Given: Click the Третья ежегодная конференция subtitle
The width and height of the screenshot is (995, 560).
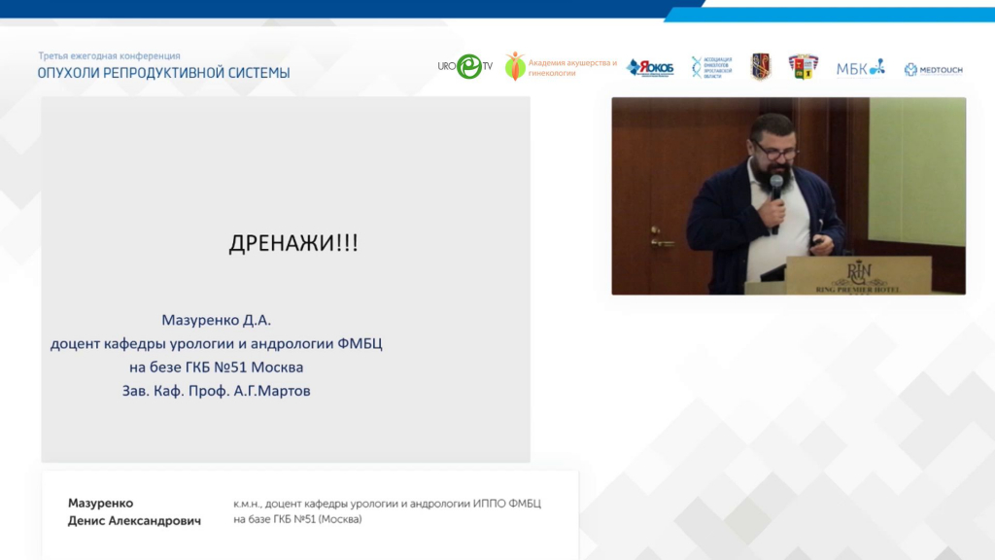Looking at the screenshot, I should tap(109, 56).
